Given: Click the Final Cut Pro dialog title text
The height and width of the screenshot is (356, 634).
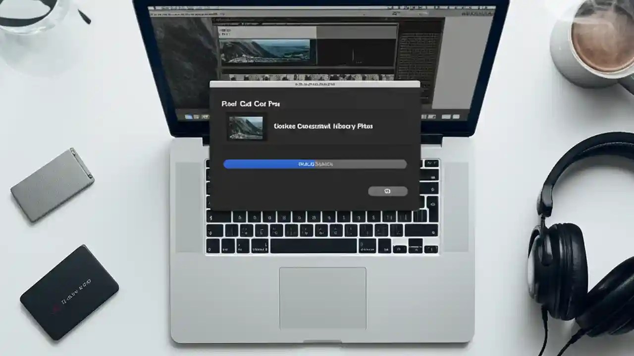Looking at the screenshot, I should tap(251, 103).
